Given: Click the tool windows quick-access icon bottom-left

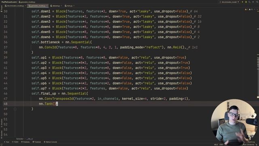Looking at the screenshot, I should (1, 145).
